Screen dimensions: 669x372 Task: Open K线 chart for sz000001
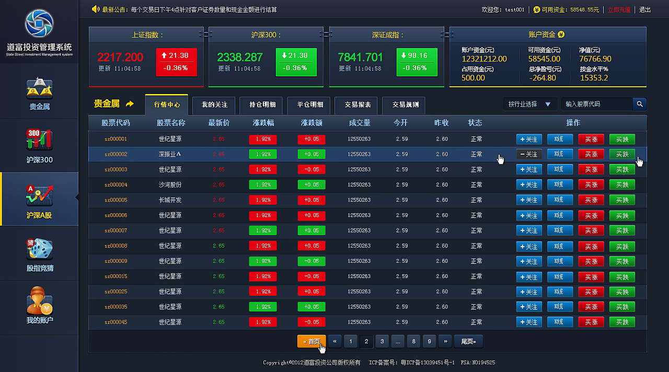click(560, 139)
